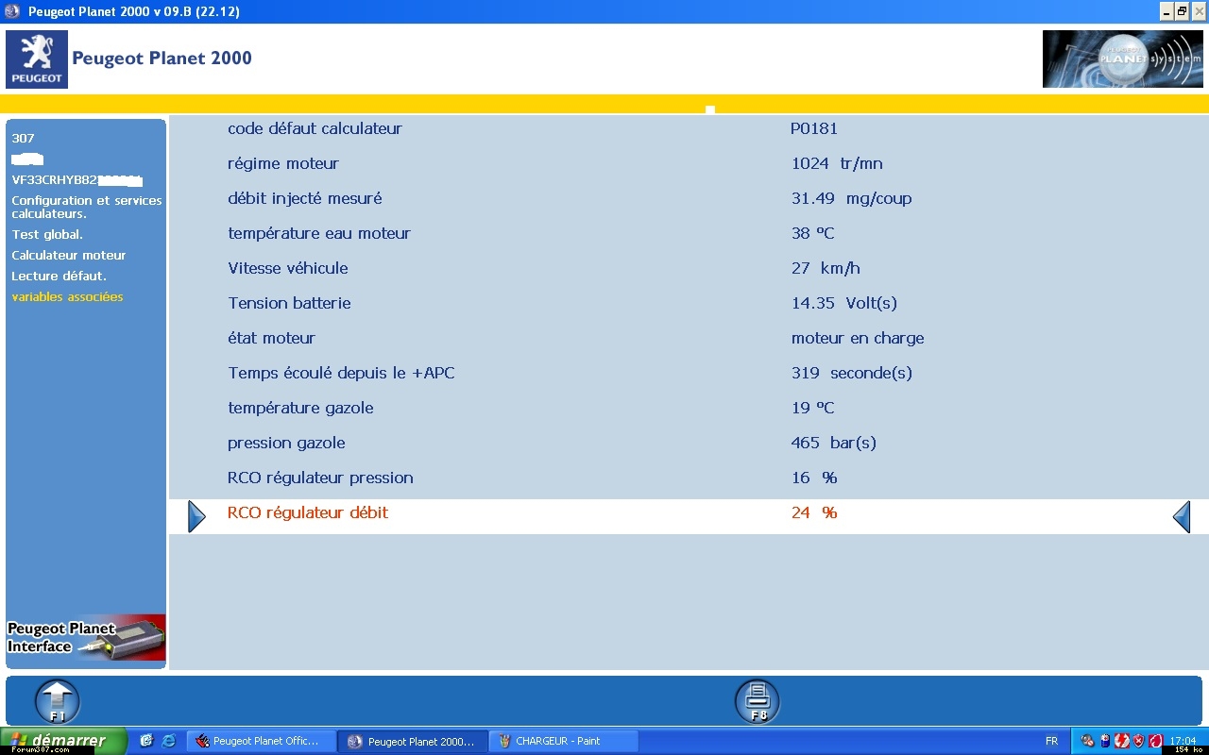
Task: Click the F8 print button
Action: (x=758, y=701)
